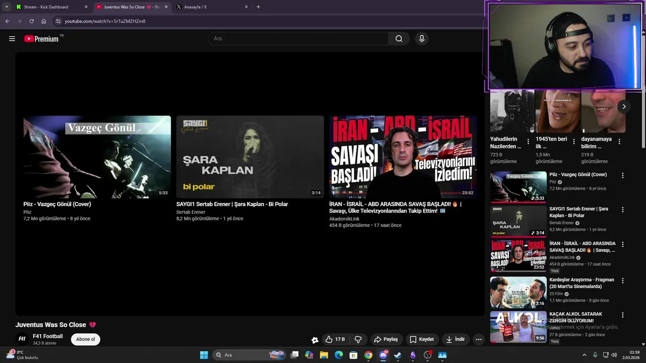Image resolution: width=646 pixels, height=363 pixels.
Task: Open Windows Start menu
Action: point(204,355)
